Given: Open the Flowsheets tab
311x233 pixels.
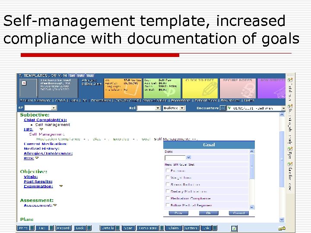Looking at the screenshot, I should pos(230,101).
